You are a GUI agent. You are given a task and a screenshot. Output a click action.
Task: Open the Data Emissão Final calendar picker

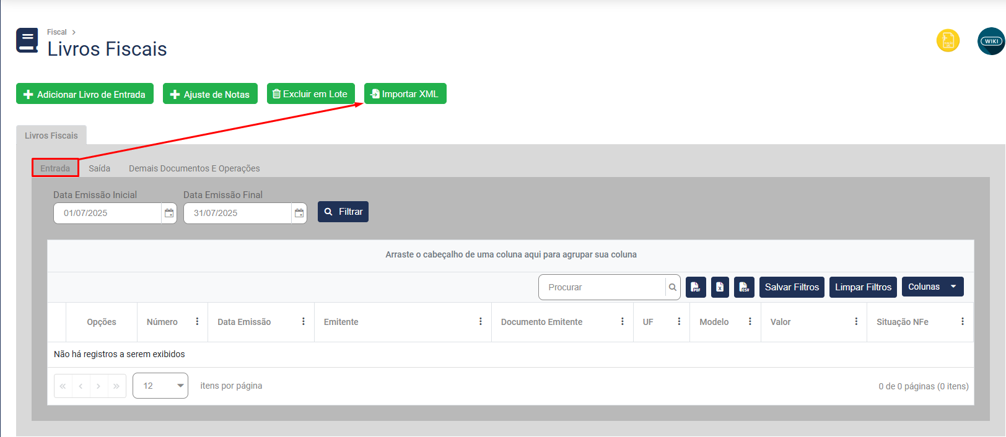pos(299,213)
